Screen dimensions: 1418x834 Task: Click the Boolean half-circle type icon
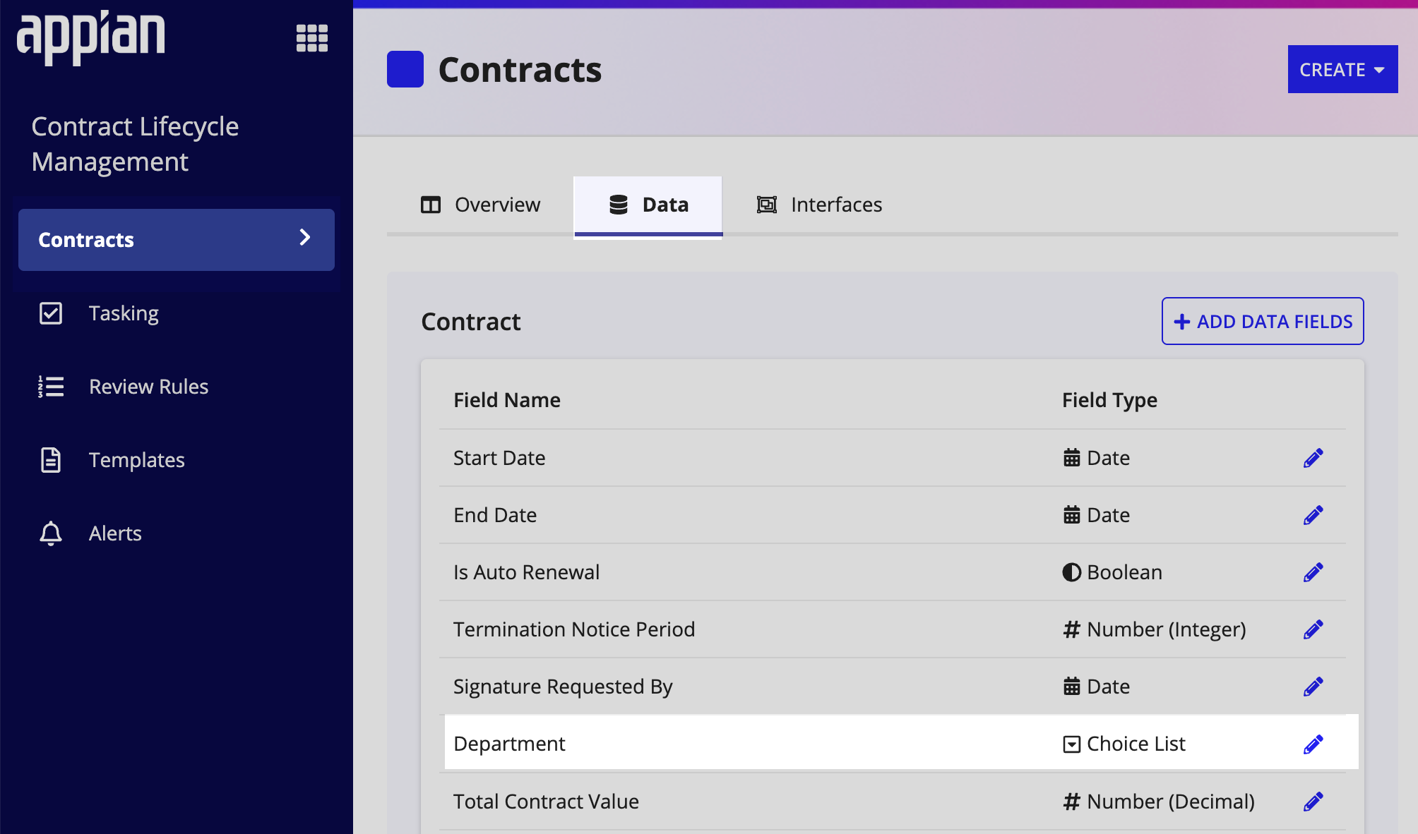[x=1072, y=572]
